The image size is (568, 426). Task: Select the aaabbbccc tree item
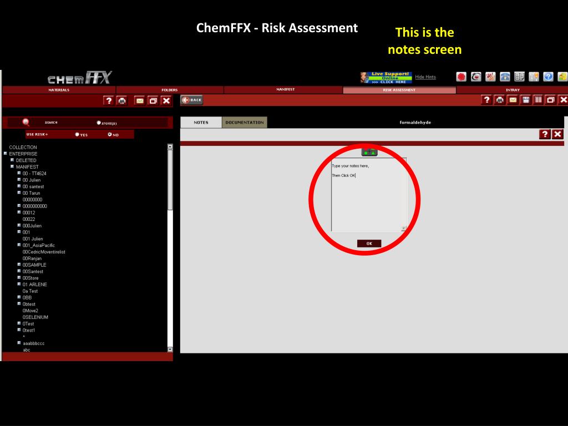(x=34, y=343)
